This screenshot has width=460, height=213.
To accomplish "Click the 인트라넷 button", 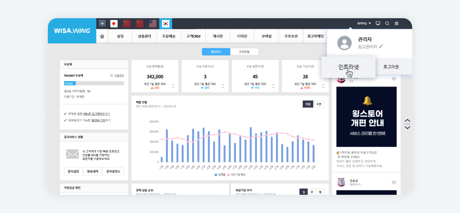I will 348,67.
